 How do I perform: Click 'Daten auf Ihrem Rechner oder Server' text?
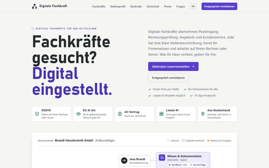click(x=54, y=116)
